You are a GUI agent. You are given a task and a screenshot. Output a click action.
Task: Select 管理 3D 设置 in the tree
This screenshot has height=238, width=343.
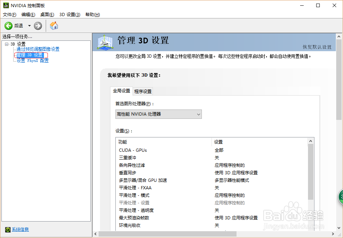(30, 55)
